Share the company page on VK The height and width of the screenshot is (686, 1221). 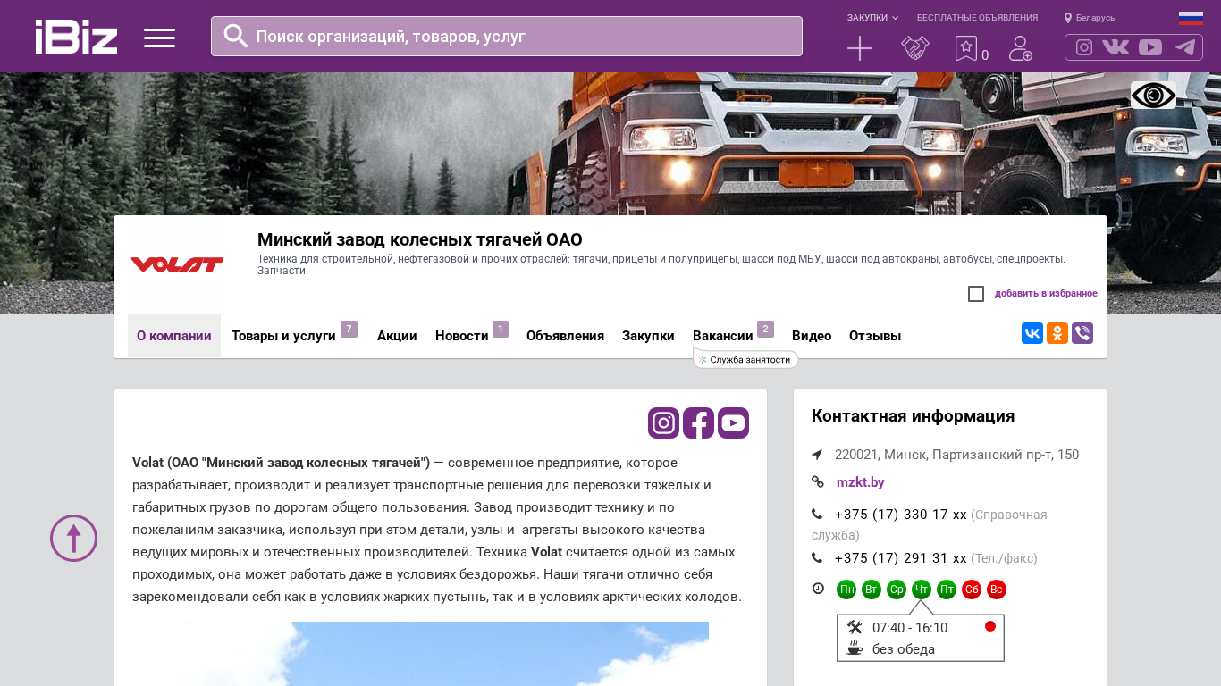coord(1032,333)
